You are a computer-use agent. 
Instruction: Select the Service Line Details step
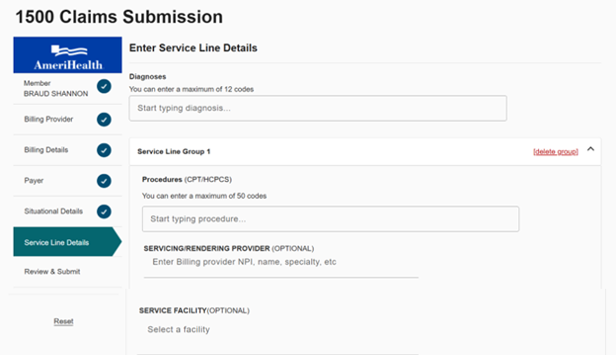[x=67, y=242]
